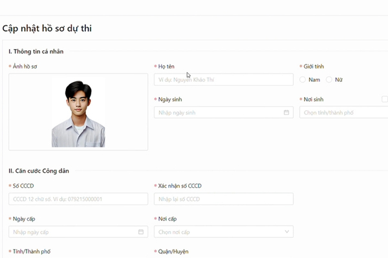Click the 'I. Thông tin cá nhân' heading
The width and height of the screenshot is (388, 258).
coord(36,51)
